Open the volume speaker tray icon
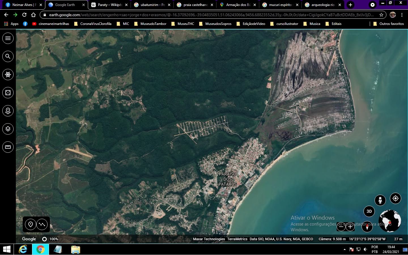 pos(365,249)
